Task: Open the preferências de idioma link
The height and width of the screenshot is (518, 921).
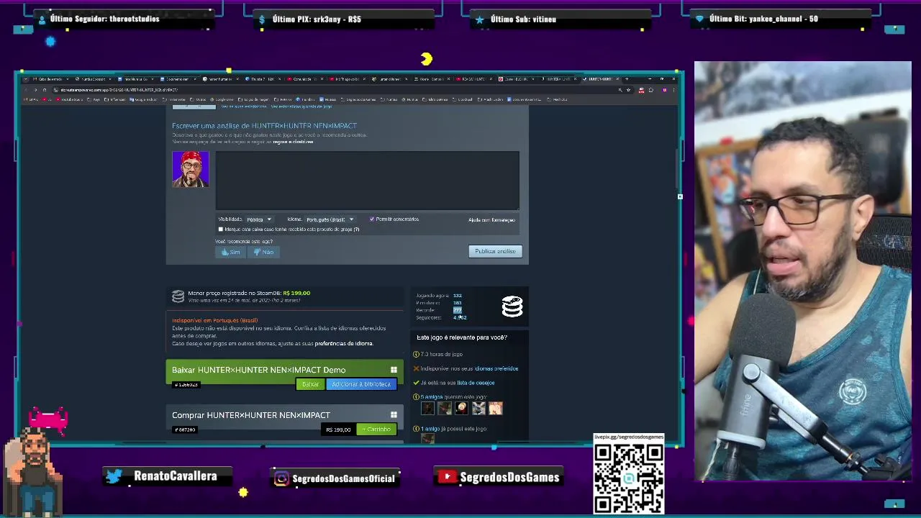Action: [343, 343]
